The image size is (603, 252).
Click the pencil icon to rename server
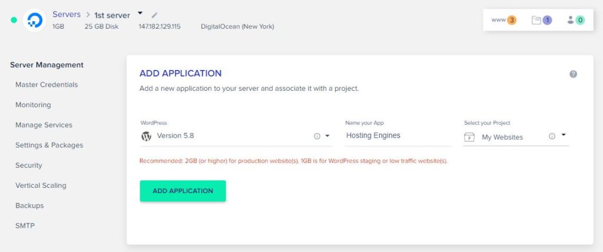click(x=155, y=15)
